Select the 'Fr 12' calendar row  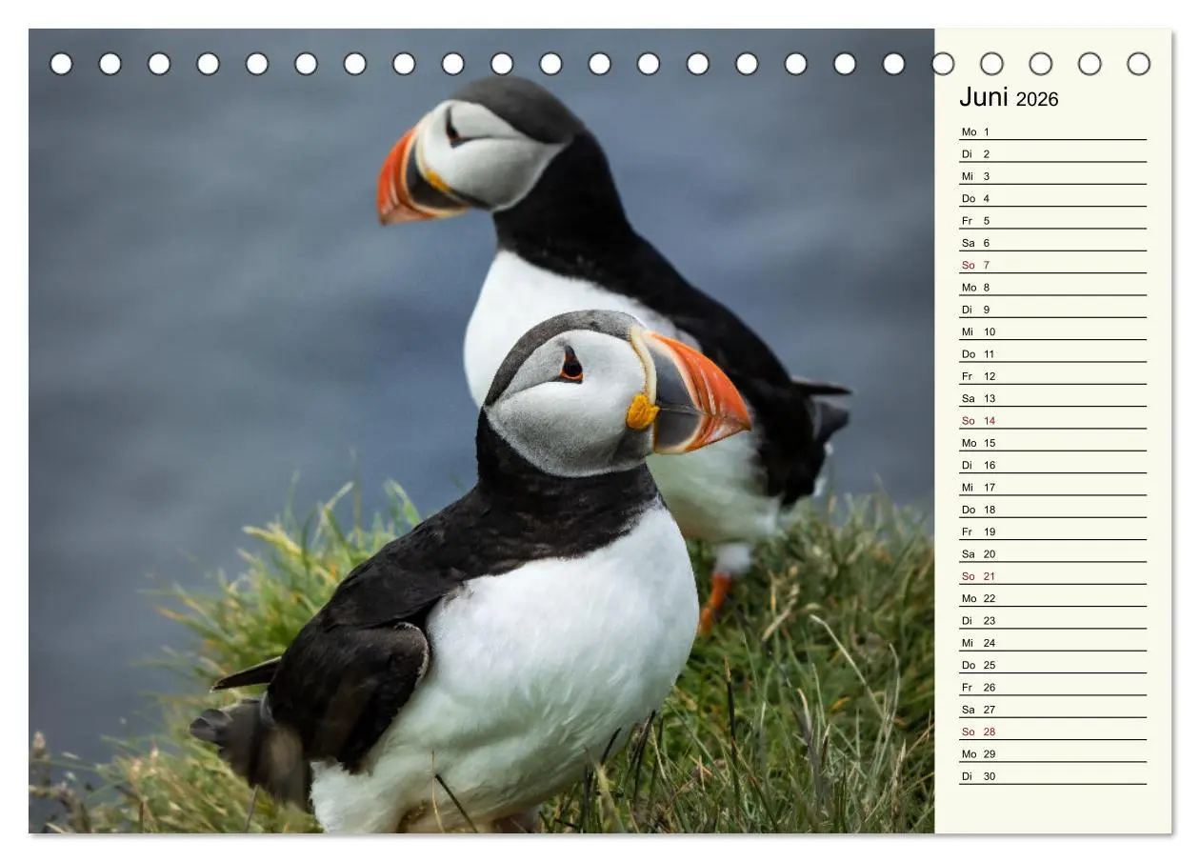(x=1052, y=376)
